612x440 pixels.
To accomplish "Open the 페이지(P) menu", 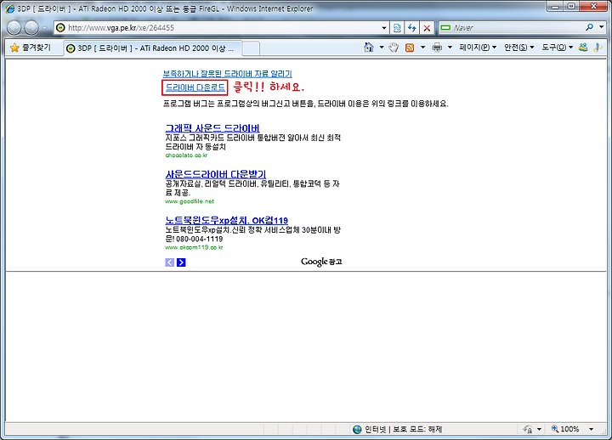I will point(478,48).
